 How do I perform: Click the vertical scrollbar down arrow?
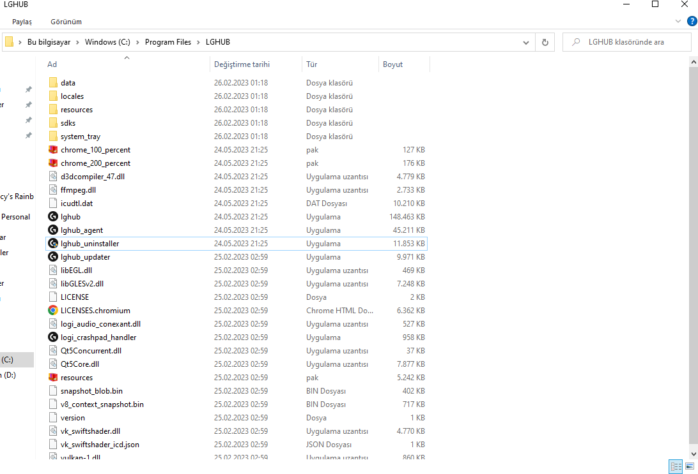point(694,454)
